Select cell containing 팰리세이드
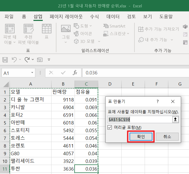Viewport: 189px width, 174px height. click(x=31, y=161)
